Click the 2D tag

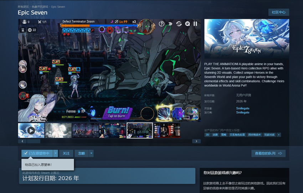tap(207, 135)
